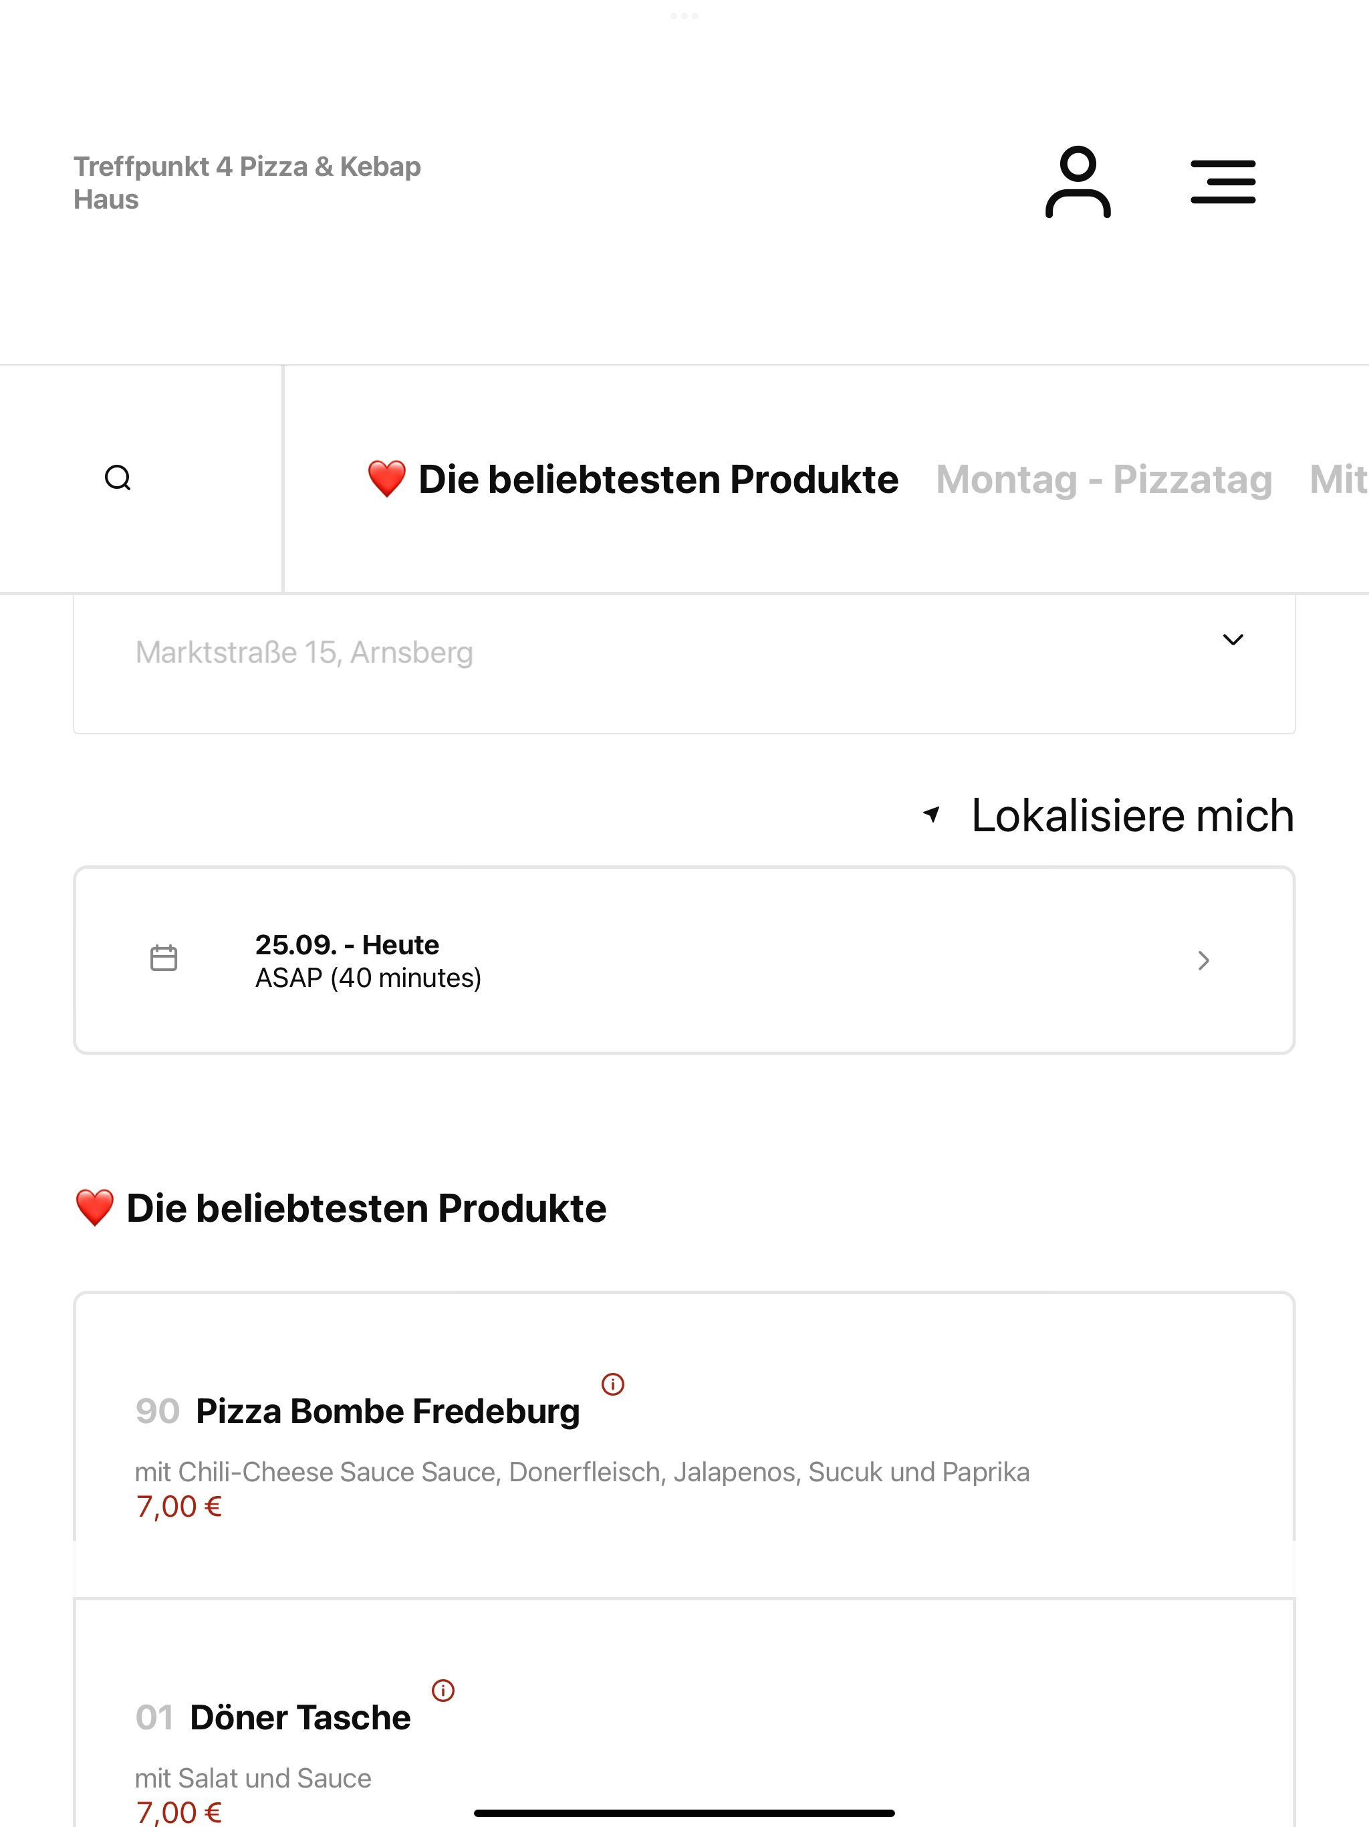Image resolution: width=1369 pixels, height=1827 pixels.
Task: Click the info icon beside Döner Tasche
Action: pyautogui.click(x=443, y=1690)
